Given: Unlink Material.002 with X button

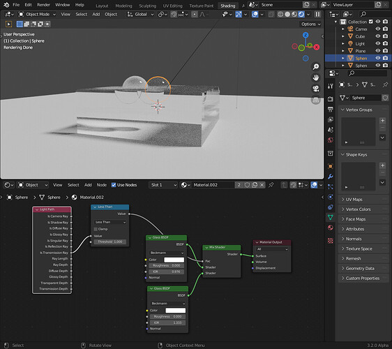Looking at the screenshot, I should (262, 185).
